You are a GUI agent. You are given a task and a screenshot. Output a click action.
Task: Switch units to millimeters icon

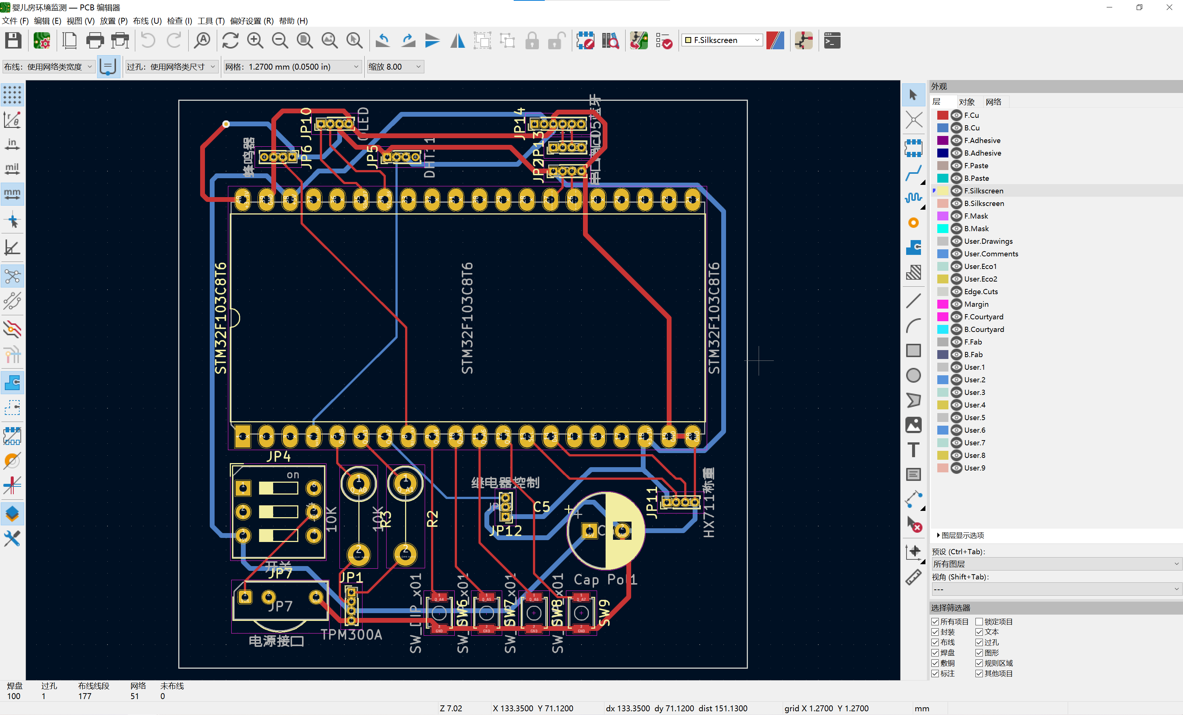pos(13,194)
